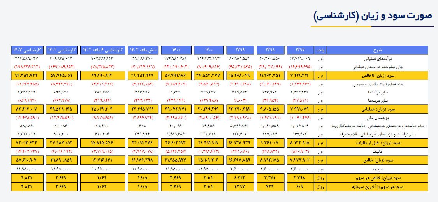This screenshot has width=438, height=202.
Task: Click the ۱۳۹۹ year column header
Action: tap(241, 50)
